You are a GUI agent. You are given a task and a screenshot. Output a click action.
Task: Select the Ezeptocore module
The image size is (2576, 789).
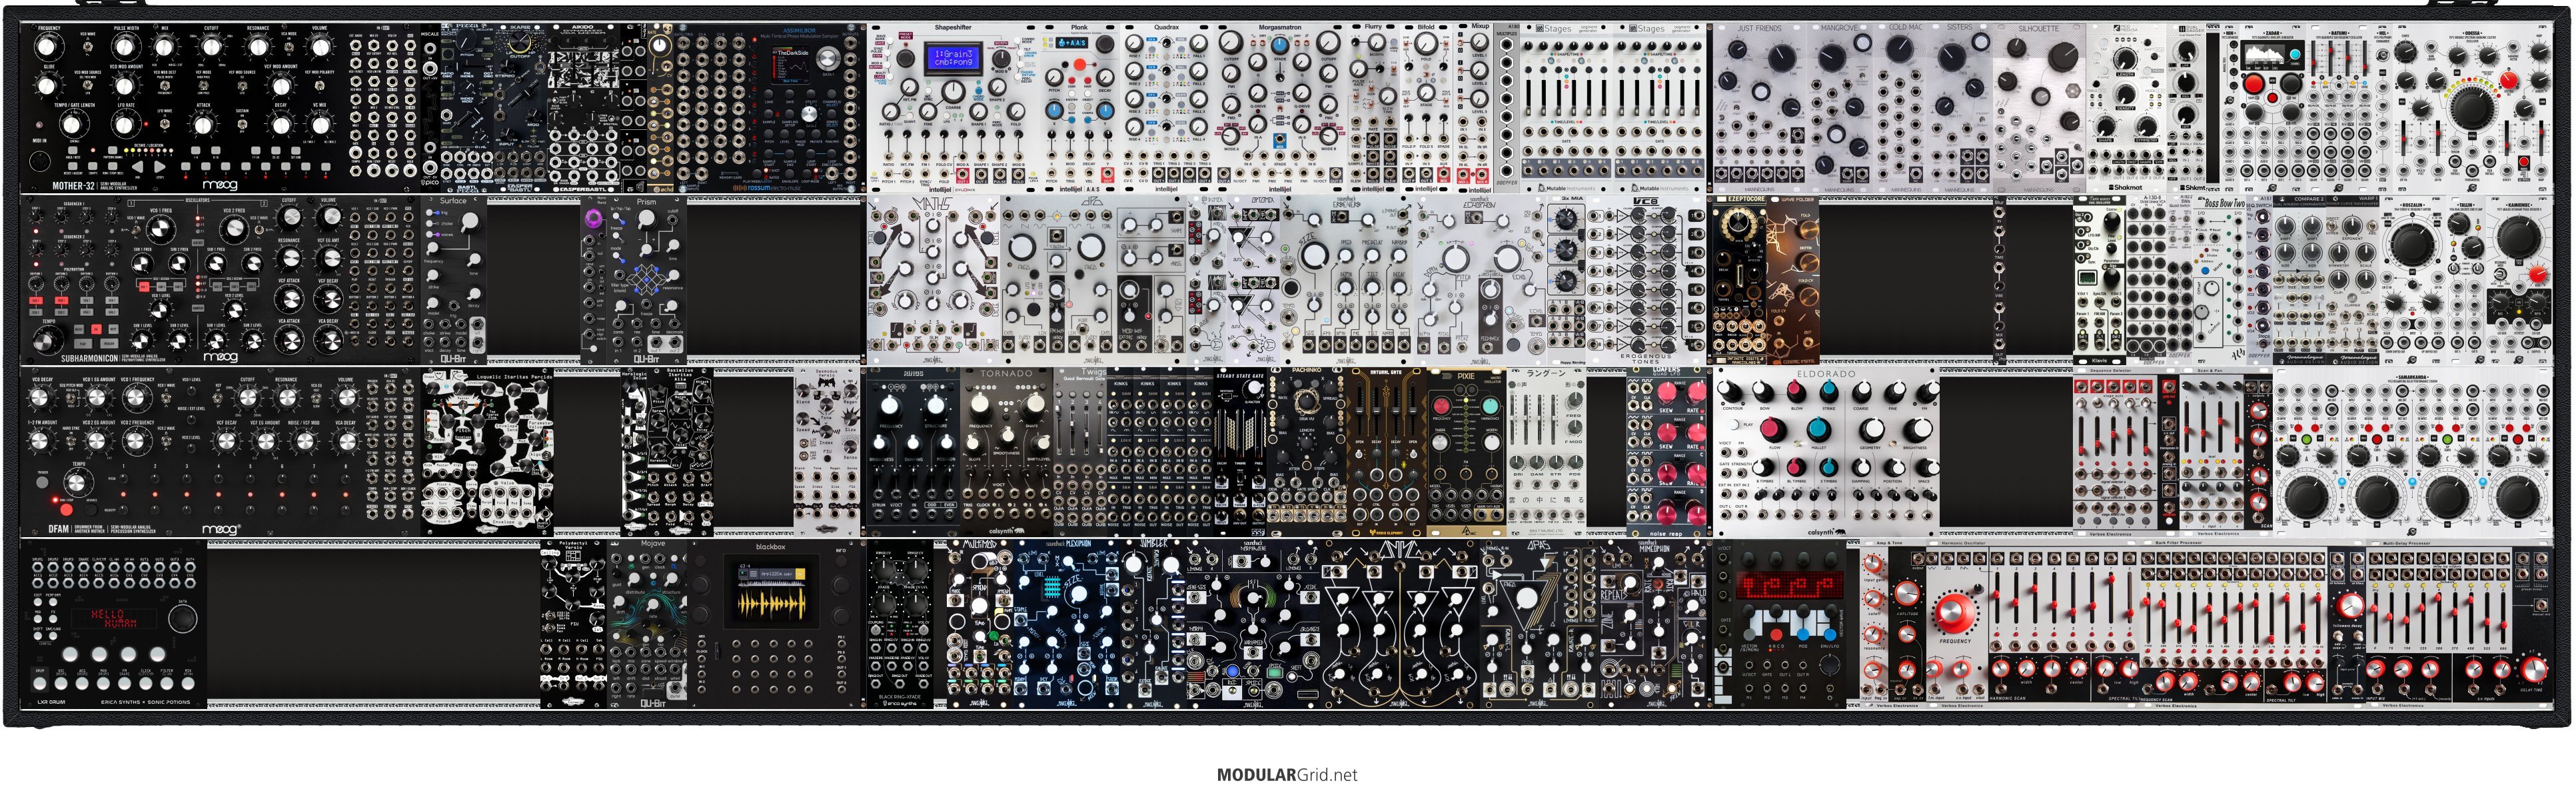point(1739,280)
